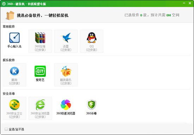Click the 爱奇艺 label text

point(40,80)
